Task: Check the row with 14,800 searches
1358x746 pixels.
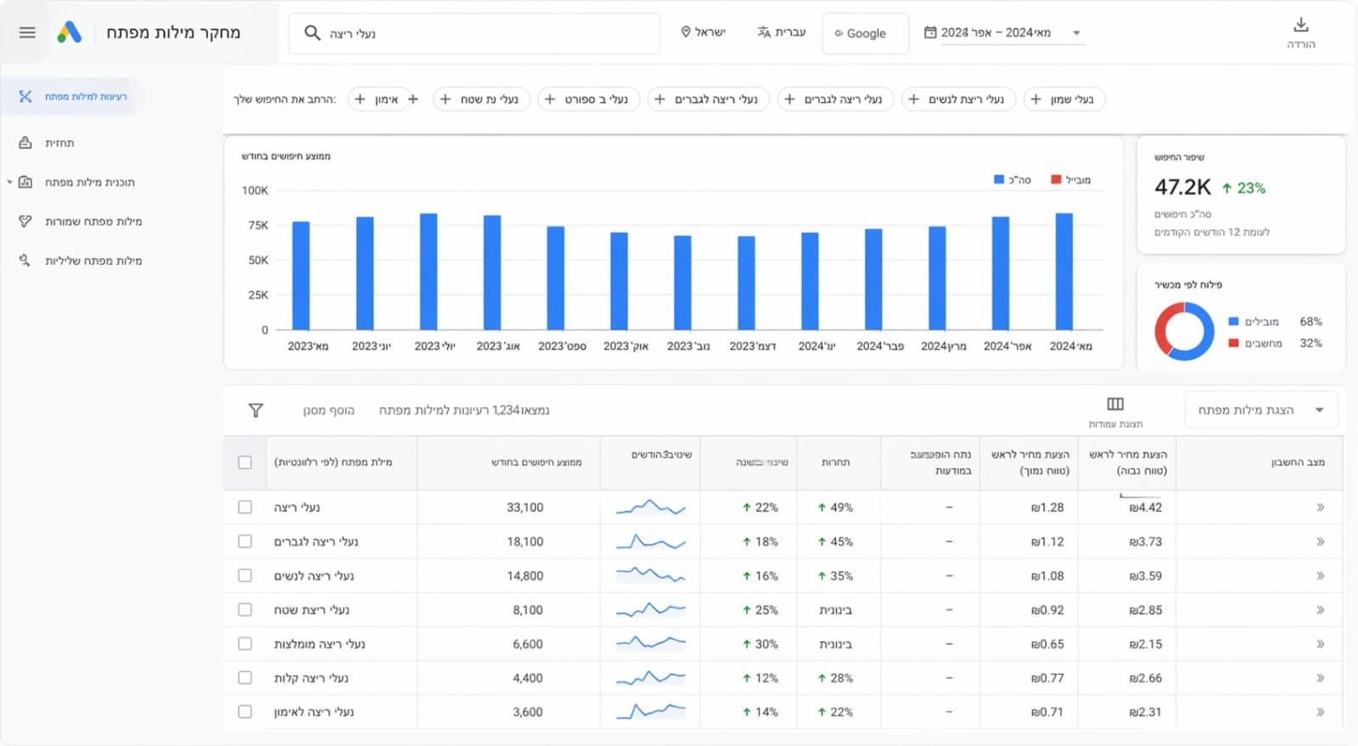Action: pyautogui.click(x=245, y=575)
